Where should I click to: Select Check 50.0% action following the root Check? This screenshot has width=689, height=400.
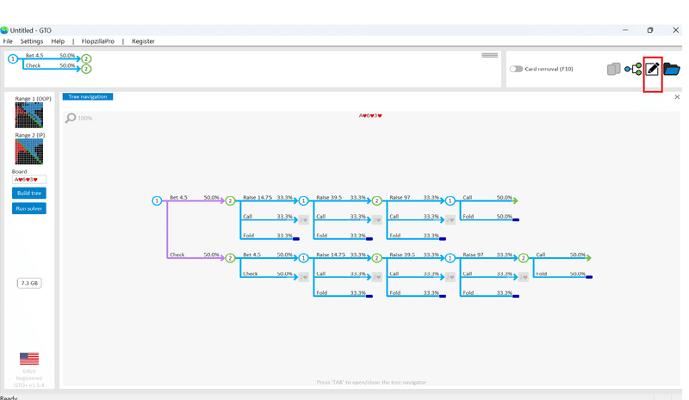click(x=268, y=274)
